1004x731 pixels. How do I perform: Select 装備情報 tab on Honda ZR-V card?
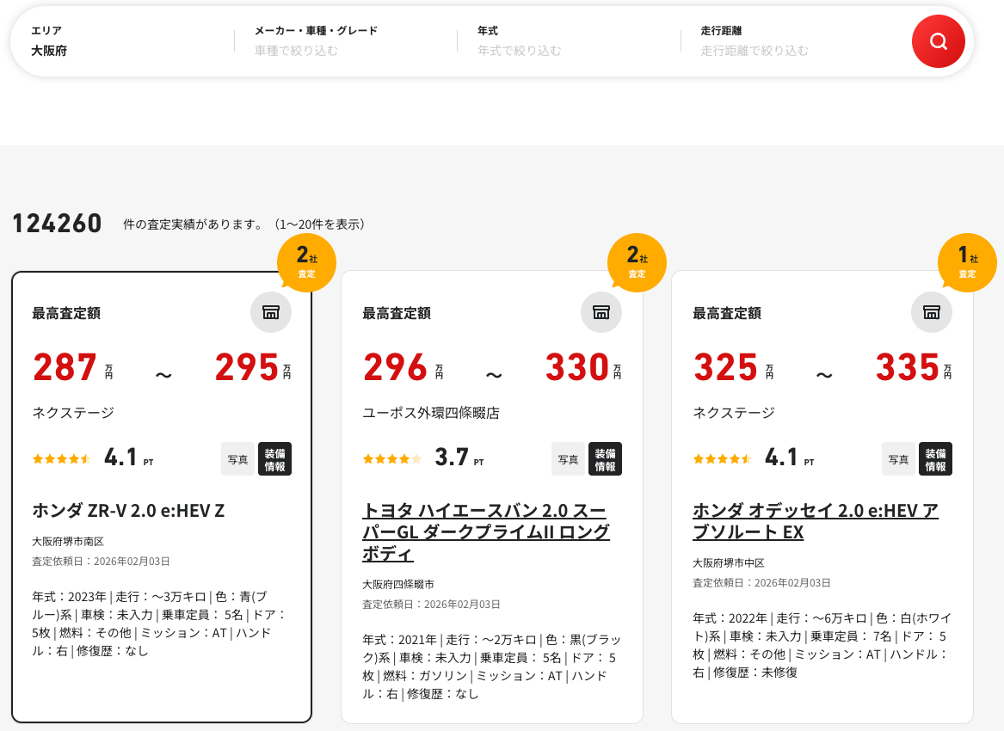275,459
